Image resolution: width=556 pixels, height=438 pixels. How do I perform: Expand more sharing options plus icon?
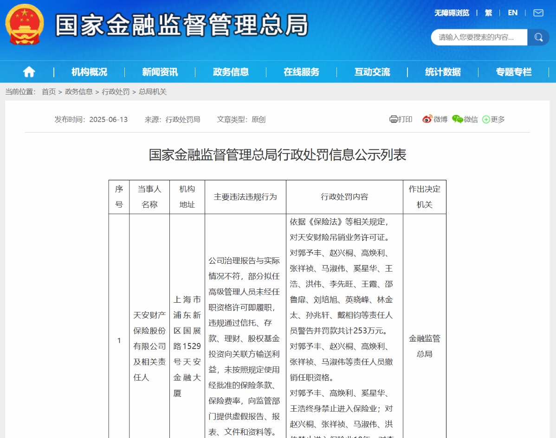486,120
